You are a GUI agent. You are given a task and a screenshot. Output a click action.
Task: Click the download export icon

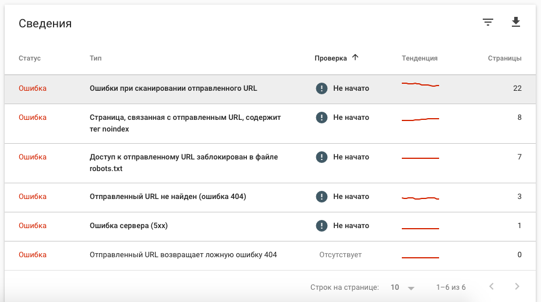click(x=515, y=23)
